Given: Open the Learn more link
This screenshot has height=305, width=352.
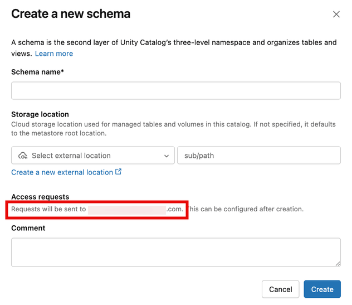Looking at the screenshot, I should click(x=54, y=54).
